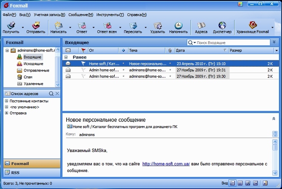
Task: Open the dropdown arrow next to Переслать
Action: (146, 27)
